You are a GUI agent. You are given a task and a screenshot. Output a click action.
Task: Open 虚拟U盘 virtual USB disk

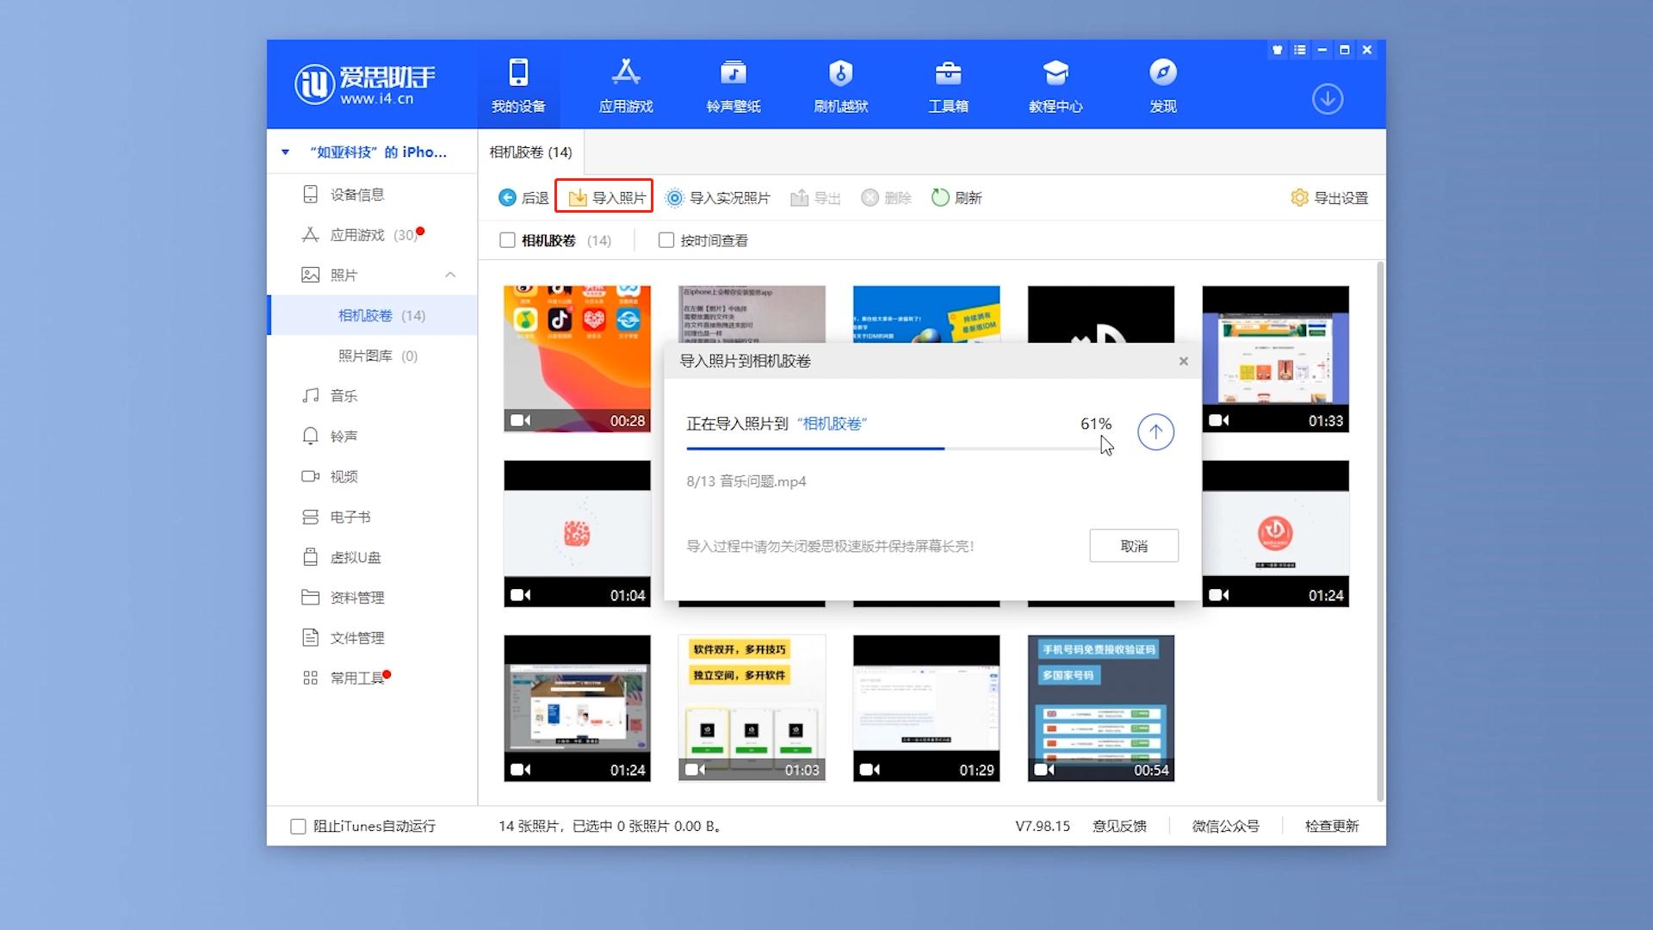point(356,556)
